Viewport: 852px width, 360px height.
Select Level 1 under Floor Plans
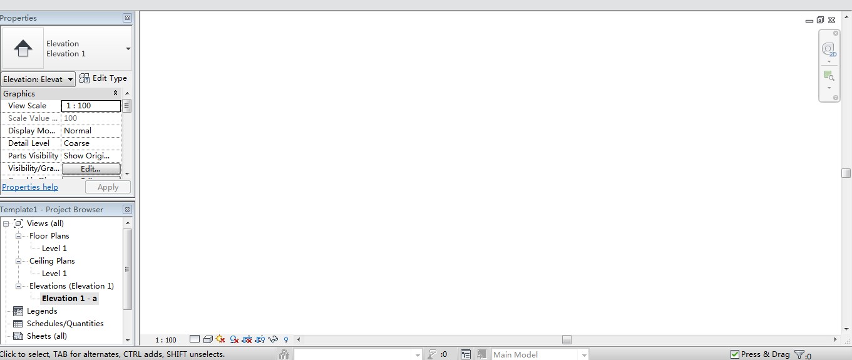(54, 249)
